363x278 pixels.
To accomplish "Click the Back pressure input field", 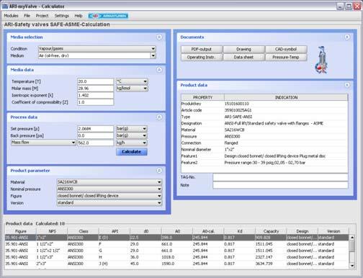I will click(x=95, y=136).
